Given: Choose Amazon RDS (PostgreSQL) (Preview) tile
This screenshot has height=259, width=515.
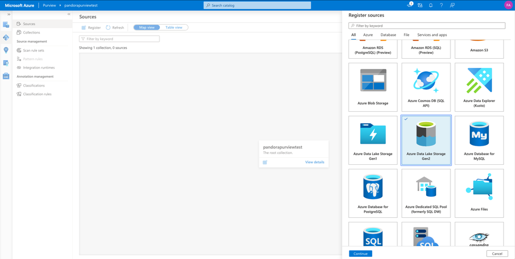Looking at the screenshot, I should tap(373, 49).
